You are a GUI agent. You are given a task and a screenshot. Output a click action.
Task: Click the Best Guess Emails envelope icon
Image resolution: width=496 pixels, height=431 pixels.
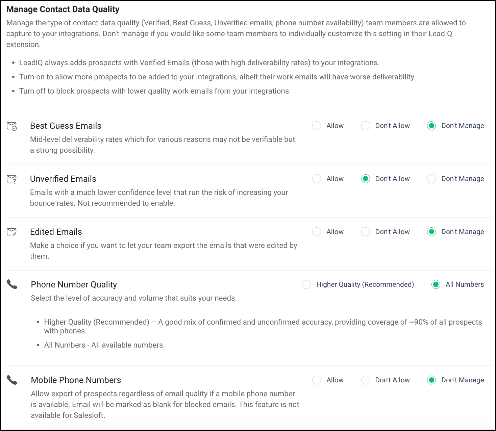point(12,126)
